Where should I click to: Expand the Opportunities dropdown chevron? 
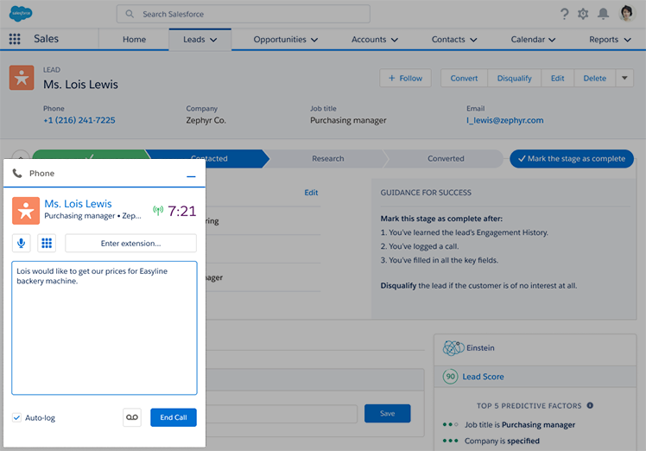pos(314,40)
